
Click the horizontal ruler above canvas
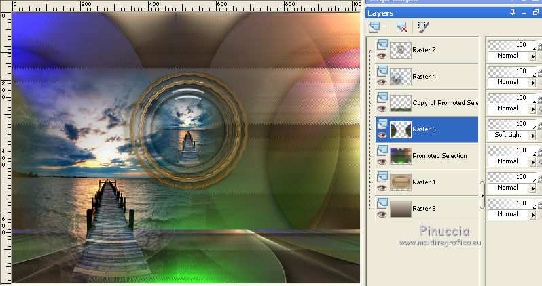pyautogui.click(x=187, y=6)
